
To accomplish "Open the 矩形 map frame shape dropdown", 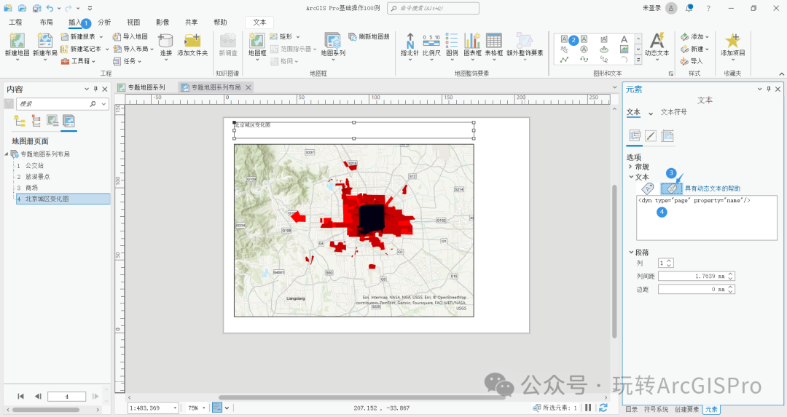I will click(297, 36).
